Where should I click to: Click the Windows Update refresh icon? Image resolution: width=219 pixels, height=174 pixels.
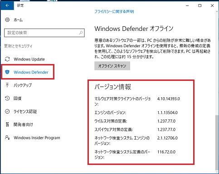click(x=7, y=59)
